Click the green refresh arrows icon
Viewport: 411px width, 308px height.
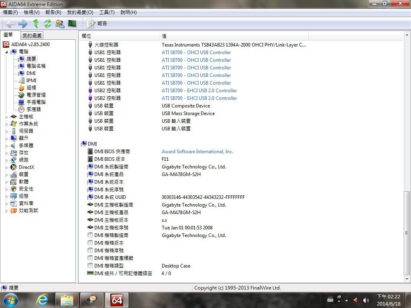tap(48, 24)
